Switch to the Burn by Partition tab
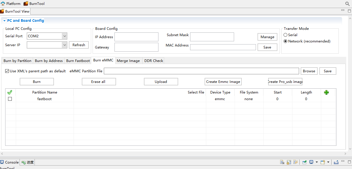 [x=17, y=61]
